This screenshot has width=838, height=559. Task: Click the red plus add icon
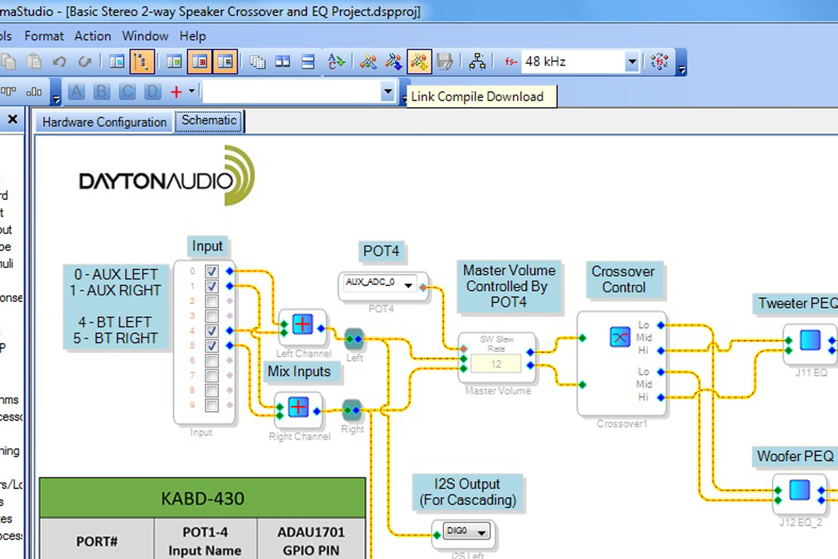(x=176, y=92)
